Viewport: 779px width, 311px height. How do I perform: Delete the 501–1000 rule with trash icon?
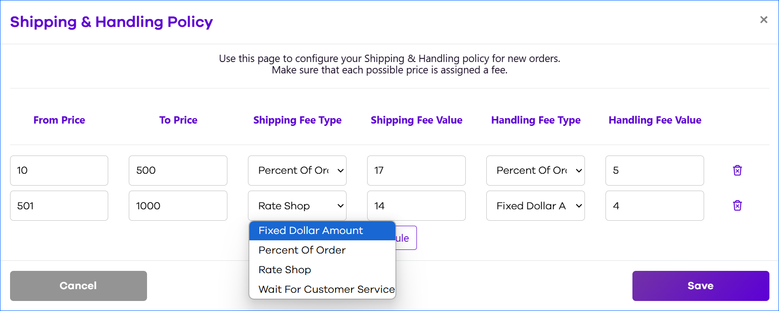tap(737, 205)
